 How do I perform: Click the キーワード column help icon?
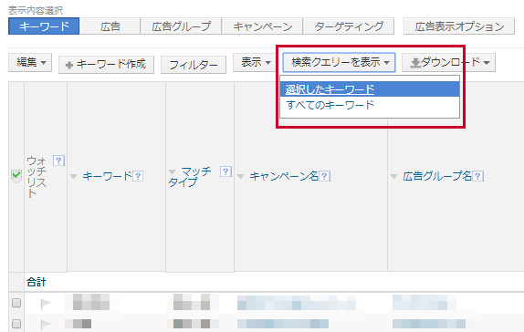pos(138,176)
